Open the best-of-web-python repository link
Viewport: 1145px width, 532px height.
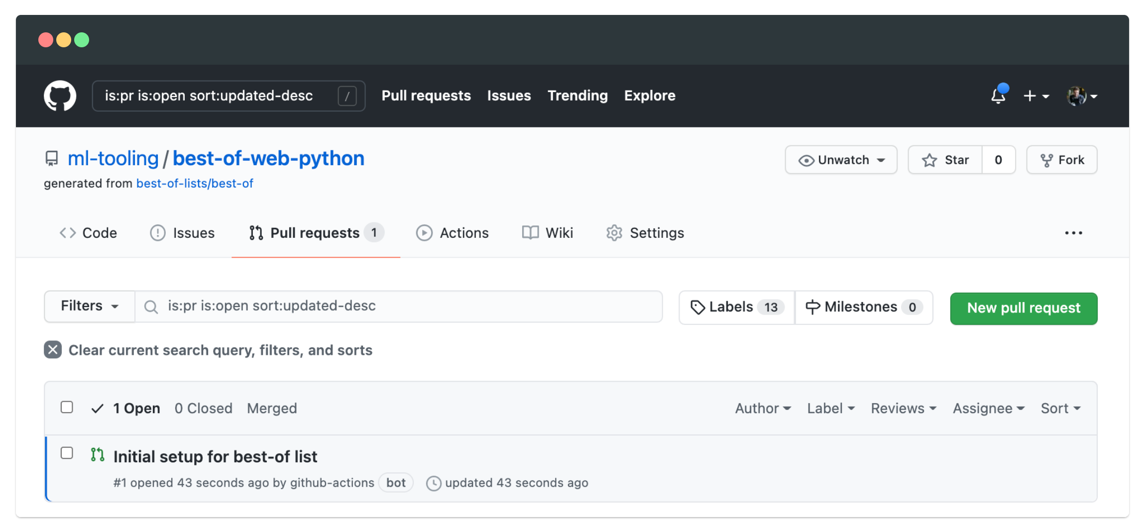tap(268, 158)
